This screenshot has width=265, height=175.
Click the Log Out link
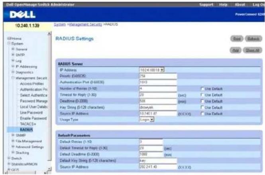(x=259, y=4)
